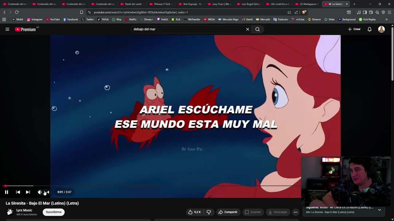Open the Binance bookmark
The height and width of the screenshot is (221, 394).
click(x=314, y=19)
